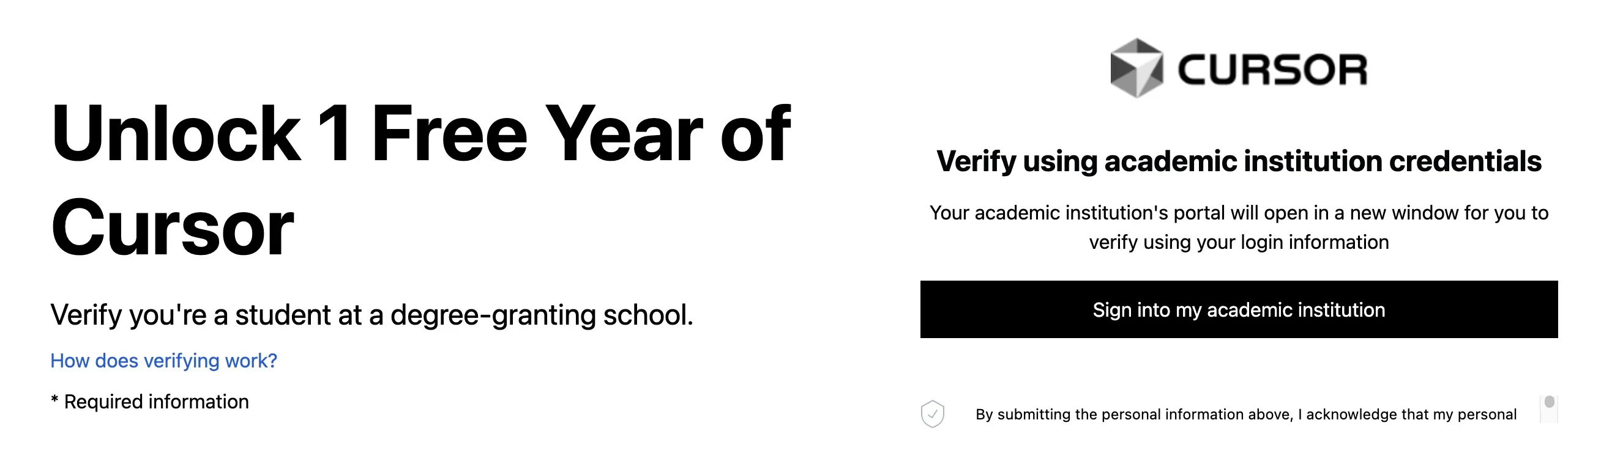Click 'Verify using academic institution credentials' heading

(1239, 161)
